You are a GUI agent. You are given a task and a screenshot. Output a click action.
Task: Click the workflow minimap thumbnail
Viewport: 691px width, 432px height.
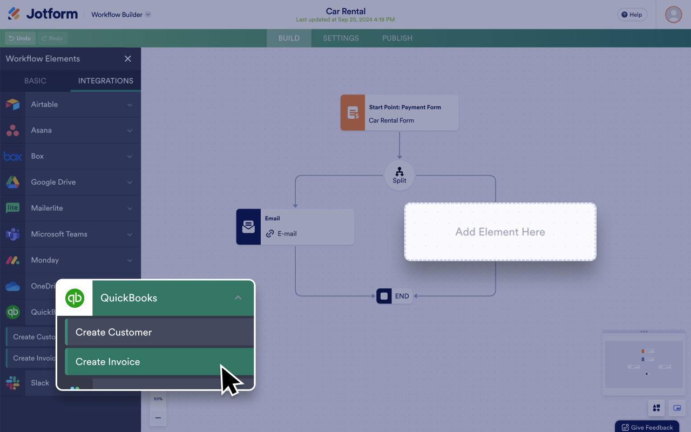[x=643, y=364]
